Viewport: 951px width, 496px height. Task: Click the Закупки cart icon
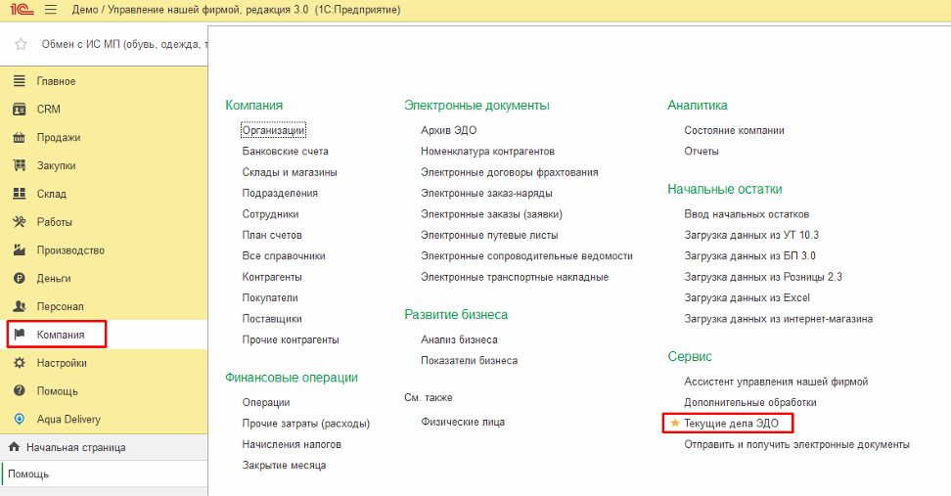click(x=20, y=165)
